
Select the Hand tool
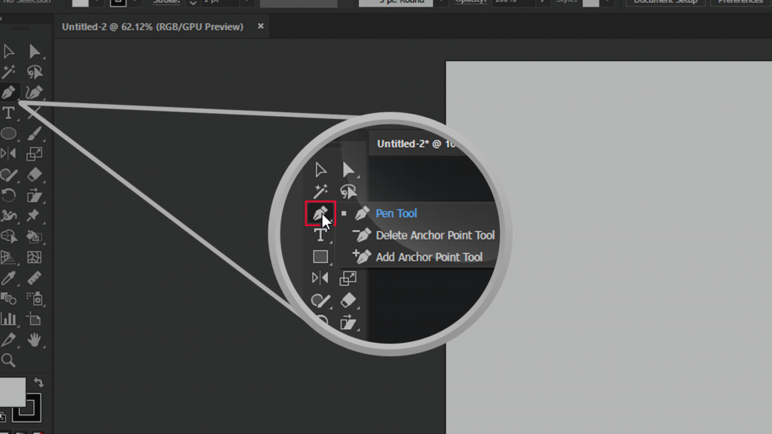[x=34, y=340]
